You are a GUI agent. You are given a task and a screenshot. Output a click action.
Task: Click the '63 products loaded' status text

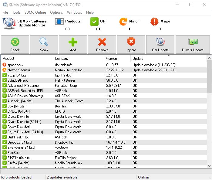pos(16,177)
